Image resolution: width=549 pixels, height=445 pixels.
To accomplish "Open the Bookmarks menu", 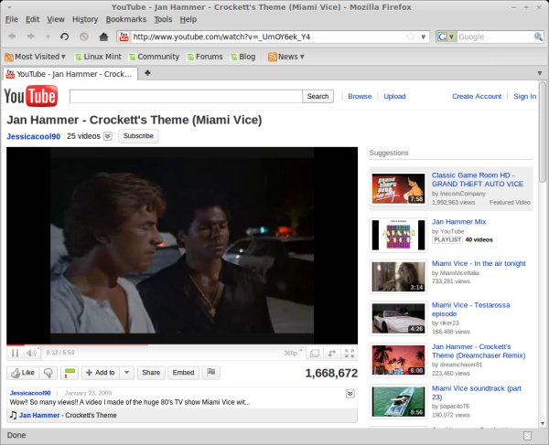I will tap(124, 18).
